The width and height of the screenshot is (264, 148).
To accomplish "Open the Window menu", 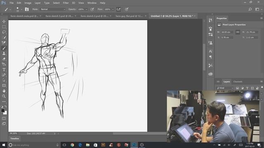I will click(92, 3).
